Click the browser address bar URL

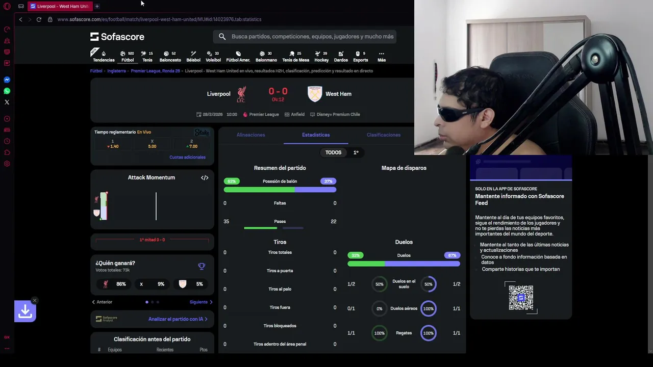click(159, 19)
